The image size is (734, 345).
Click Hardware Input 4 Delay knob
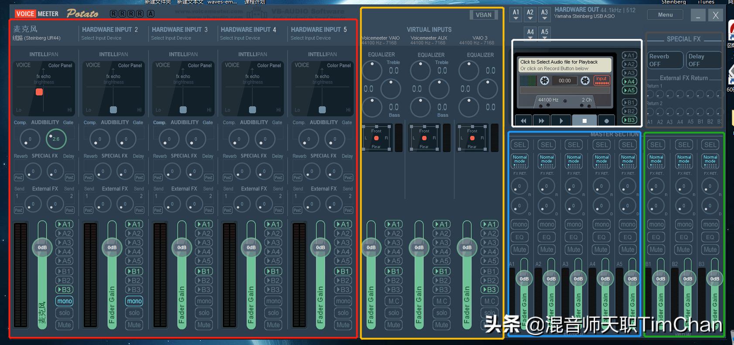coord(264,171)
